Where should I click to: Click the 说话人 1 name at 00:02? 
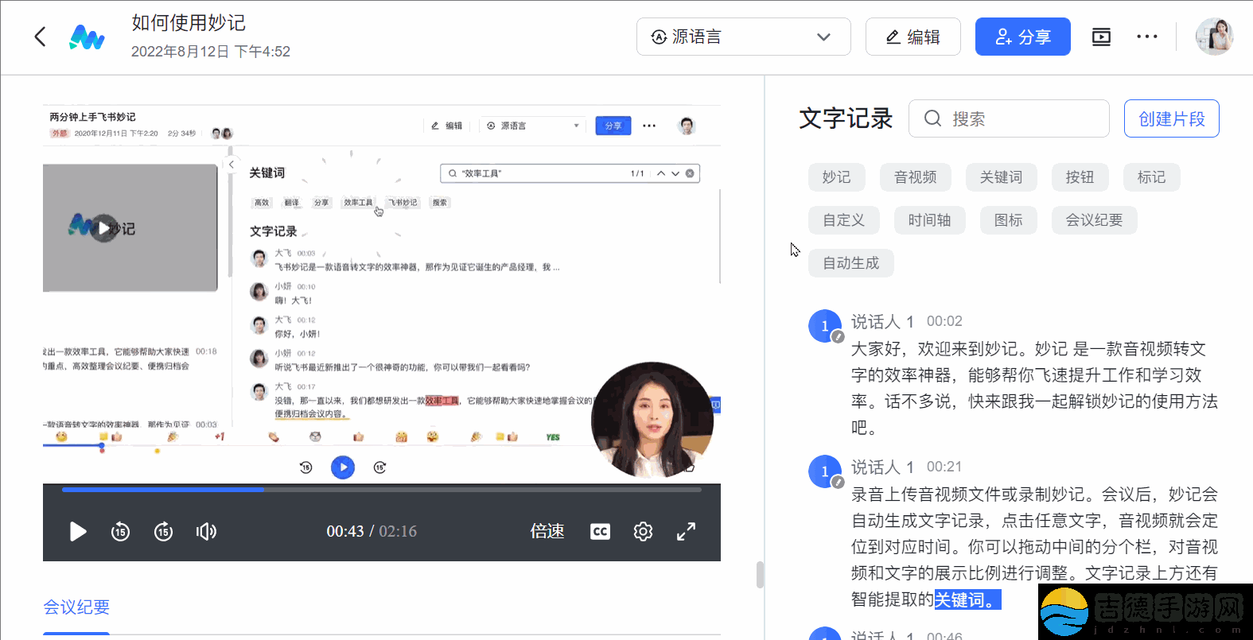pyautogui.click(x=882, y=321)
